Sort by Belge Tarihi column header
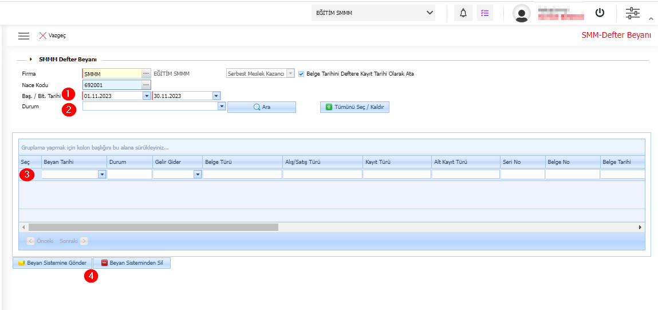The width and height of the screenshot is (658, 310). click(x=622, y=162)
